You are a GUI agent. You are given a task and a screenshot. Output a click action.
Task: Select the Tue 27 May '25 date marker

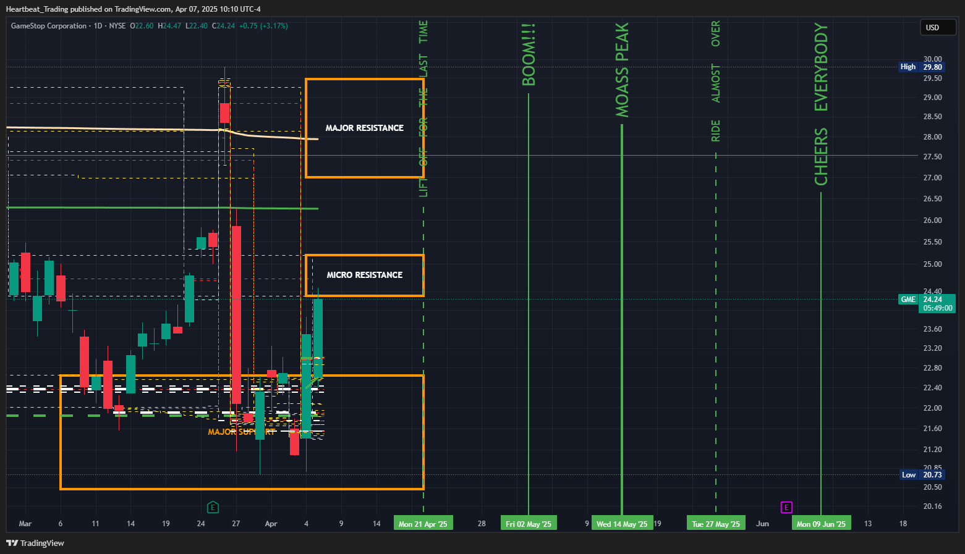(716, 524)
